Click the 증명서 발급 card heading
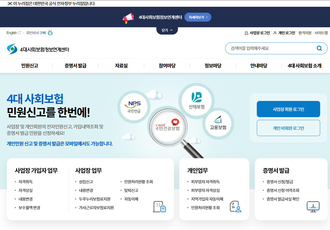Viewport: 330px width, 230px height. pos(276,170)
